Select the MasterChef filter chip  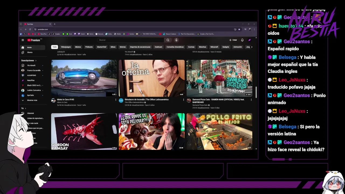coord(102,47)
